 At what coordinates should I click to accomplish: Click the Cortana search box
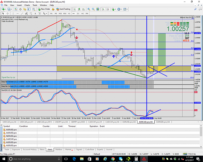(x=34, y=159)
